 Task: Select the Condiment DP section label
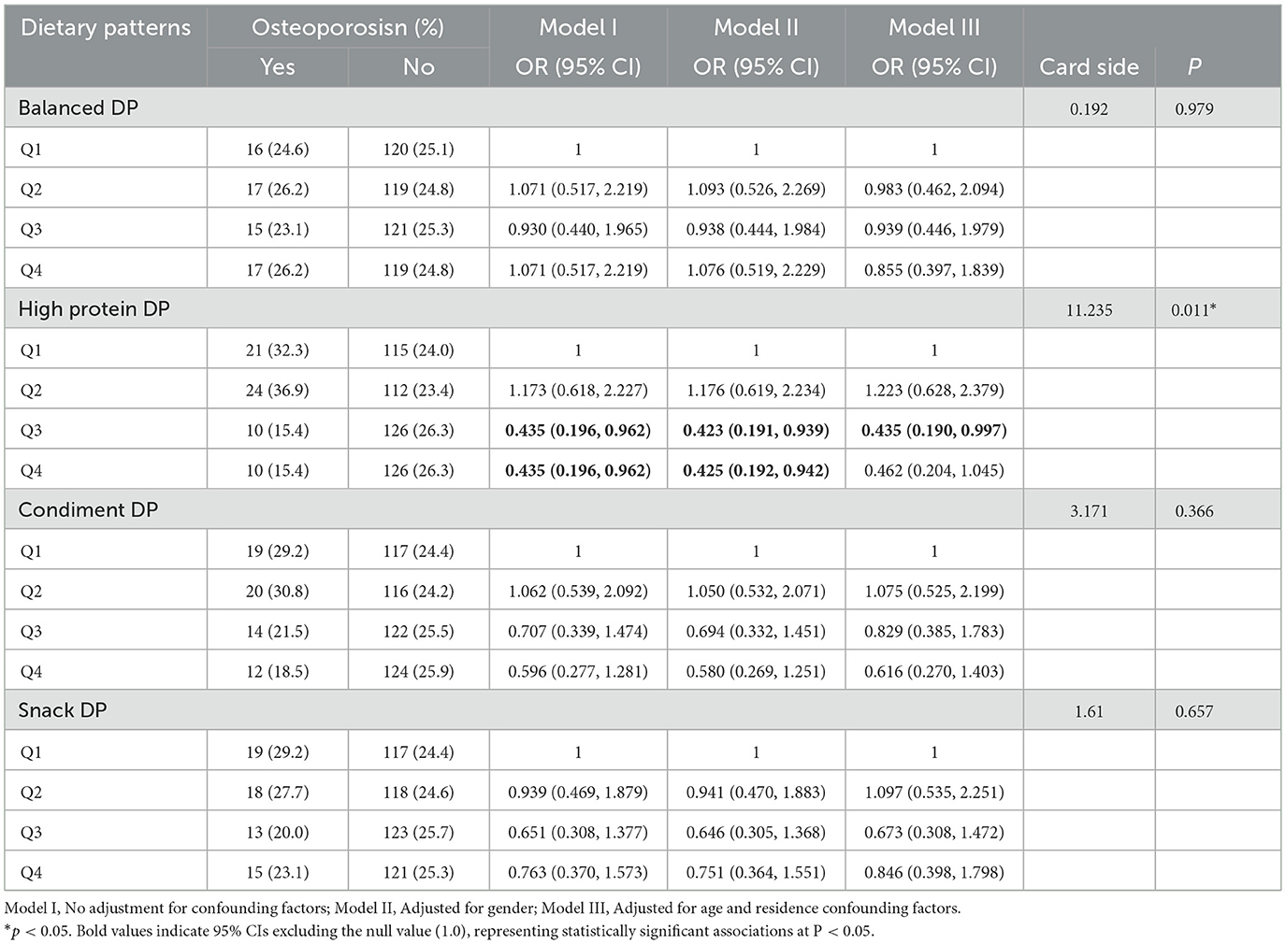(88, 510)
